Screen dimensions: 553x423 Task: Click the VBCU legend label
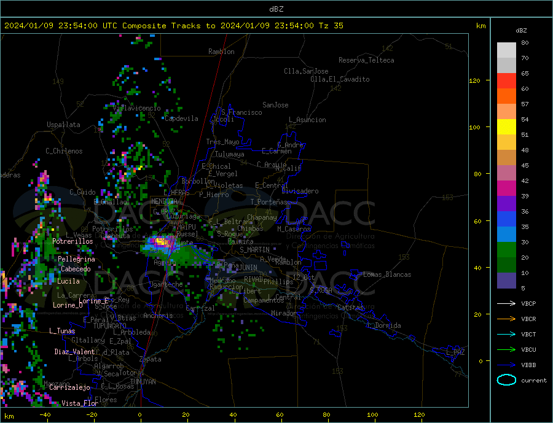528,350
